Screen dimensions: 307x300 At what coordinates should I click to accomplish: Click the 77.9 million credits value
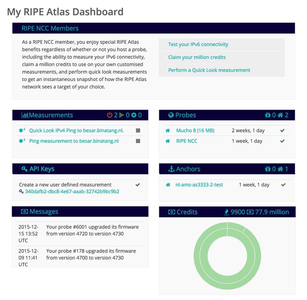(272, 212)
